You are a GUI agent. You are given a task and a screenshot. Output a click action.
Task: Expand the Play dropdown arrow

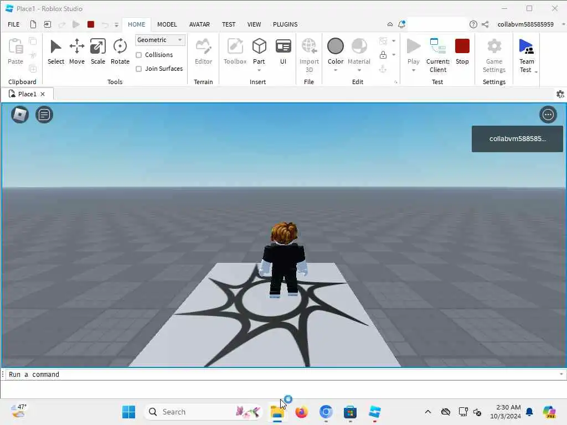click(x=413, y=70)
